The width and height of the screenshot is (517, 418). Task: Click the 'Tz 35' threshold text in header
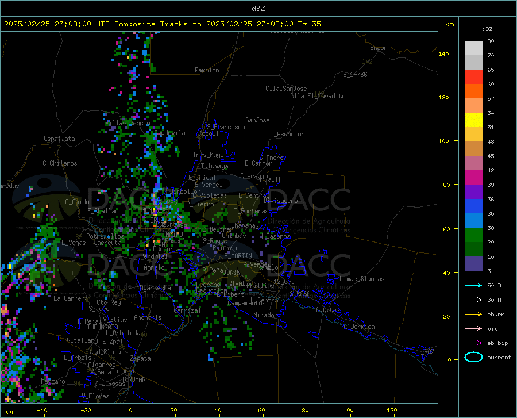pyautogui.click(x=310, y=24)
